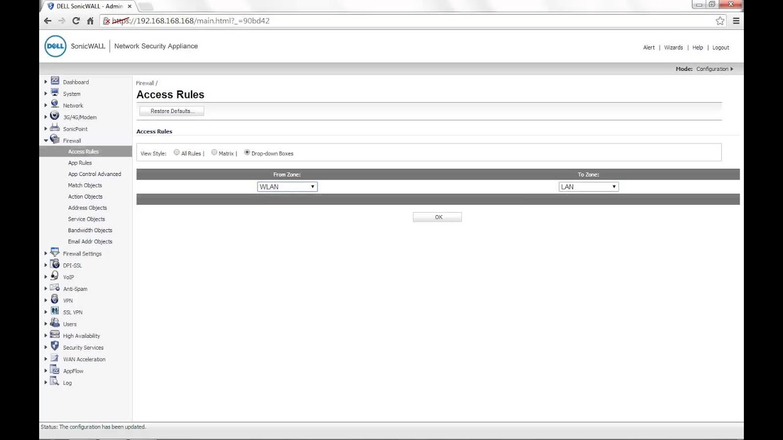The image size is (783, 440).
Task: Reload the page with refresh icon
Action: pyautogui.click(x=76, y=21)
